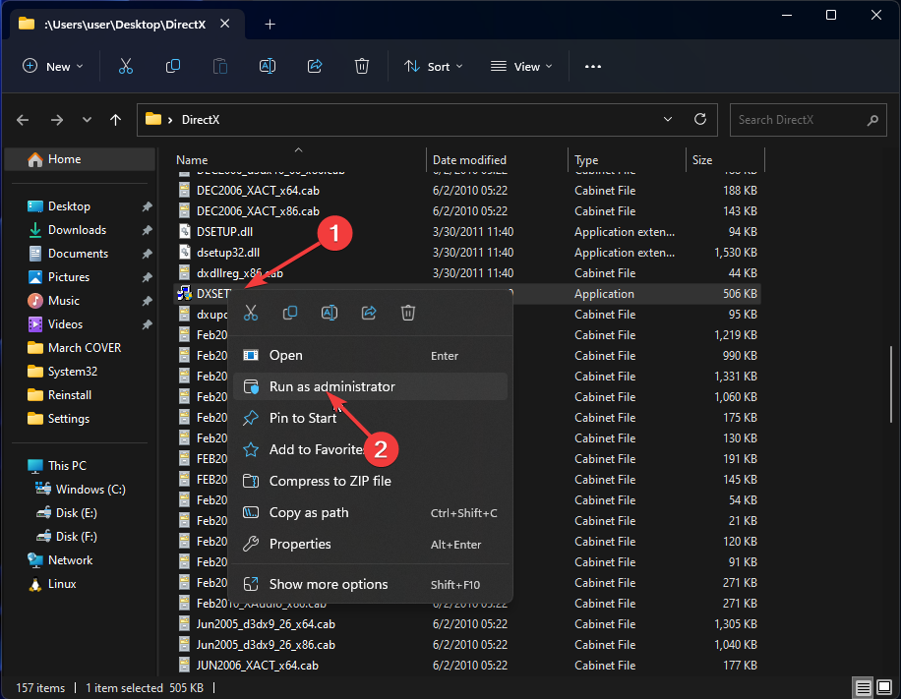Expand address bar history dropdown
Viewport: 901px width, 699px height.
point(668,120)
